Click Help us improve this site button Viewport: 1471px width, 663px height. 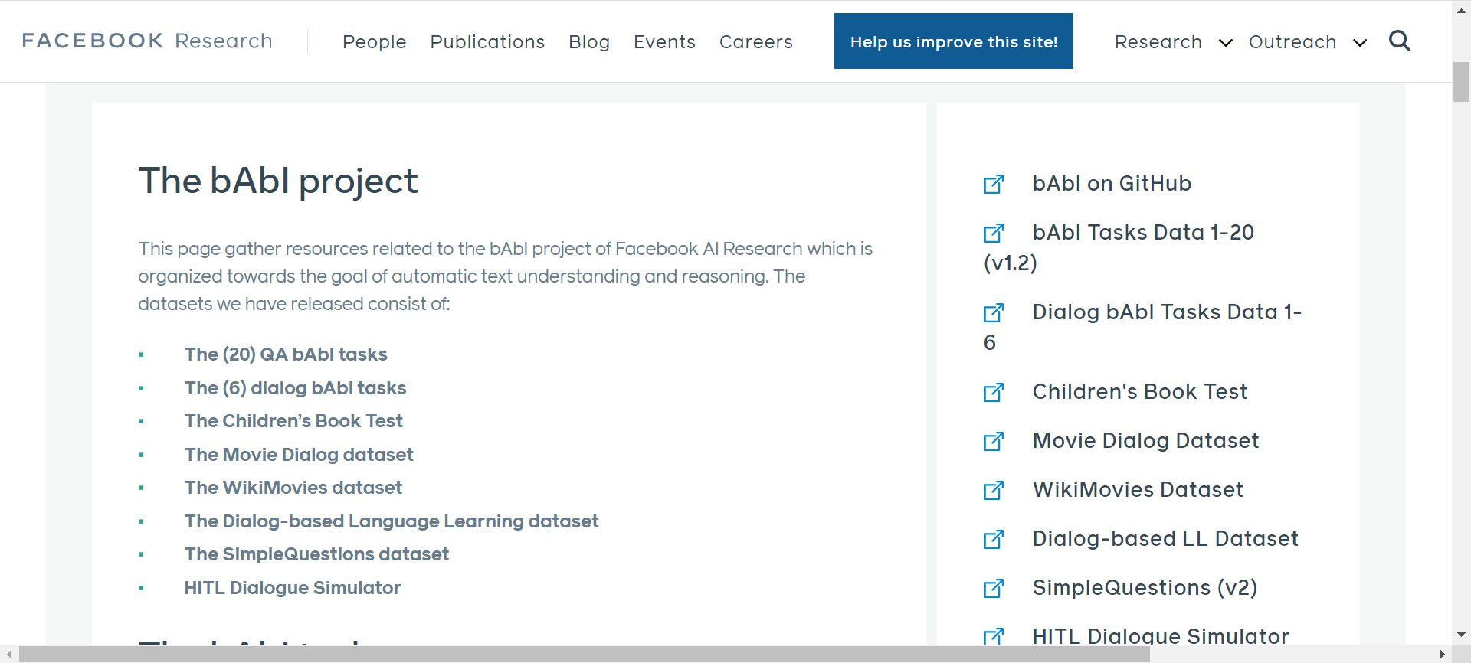(x=954, y=41)
